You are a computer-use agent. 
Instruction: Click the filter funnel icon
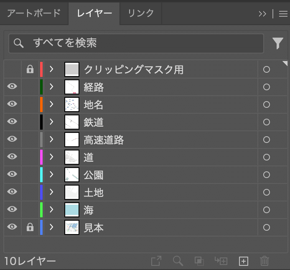click(x=277, y=43)
